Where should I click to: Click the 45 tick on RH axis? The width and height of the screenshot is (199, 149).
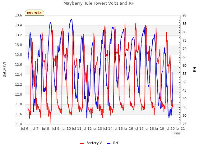pos(184,91)
